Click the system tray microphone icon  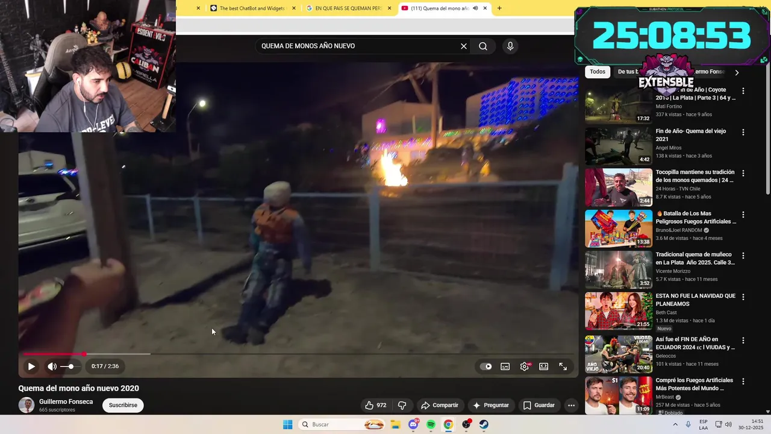688,424
